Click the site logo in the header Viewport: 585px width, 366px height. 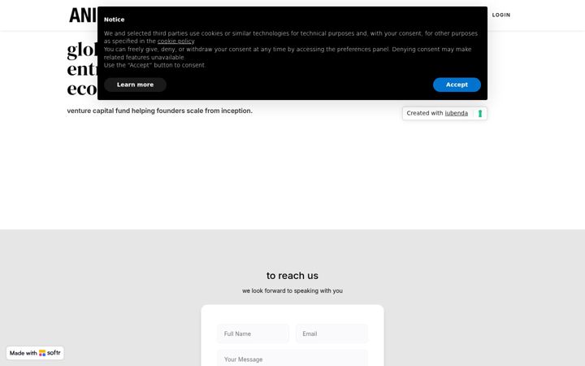(x=82, y=15)
